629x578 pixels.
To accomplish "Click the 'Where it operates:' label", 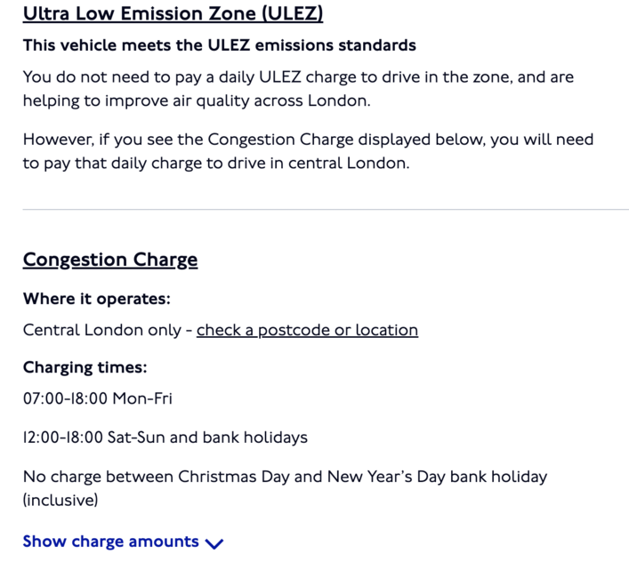I will pyautogui.click(x=97, y=299).
